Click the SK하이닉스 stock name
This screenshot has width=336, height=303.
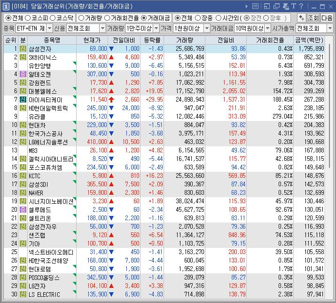point(43,57)
